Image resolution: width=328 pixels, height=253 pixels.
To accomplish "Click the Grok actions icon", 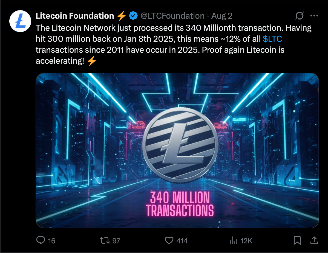I will click(299, 16).
